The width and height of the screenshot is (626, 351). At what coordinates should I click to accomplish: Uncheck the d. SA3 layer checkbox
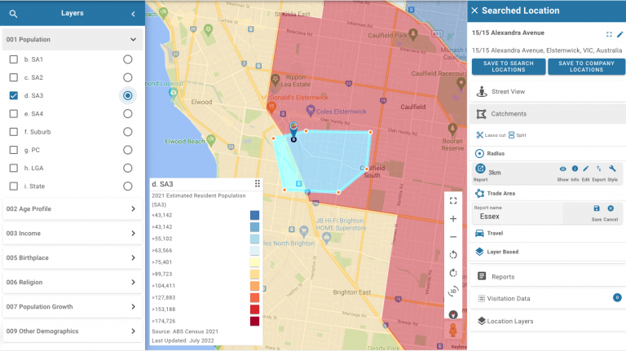click(x=13, y=95)
